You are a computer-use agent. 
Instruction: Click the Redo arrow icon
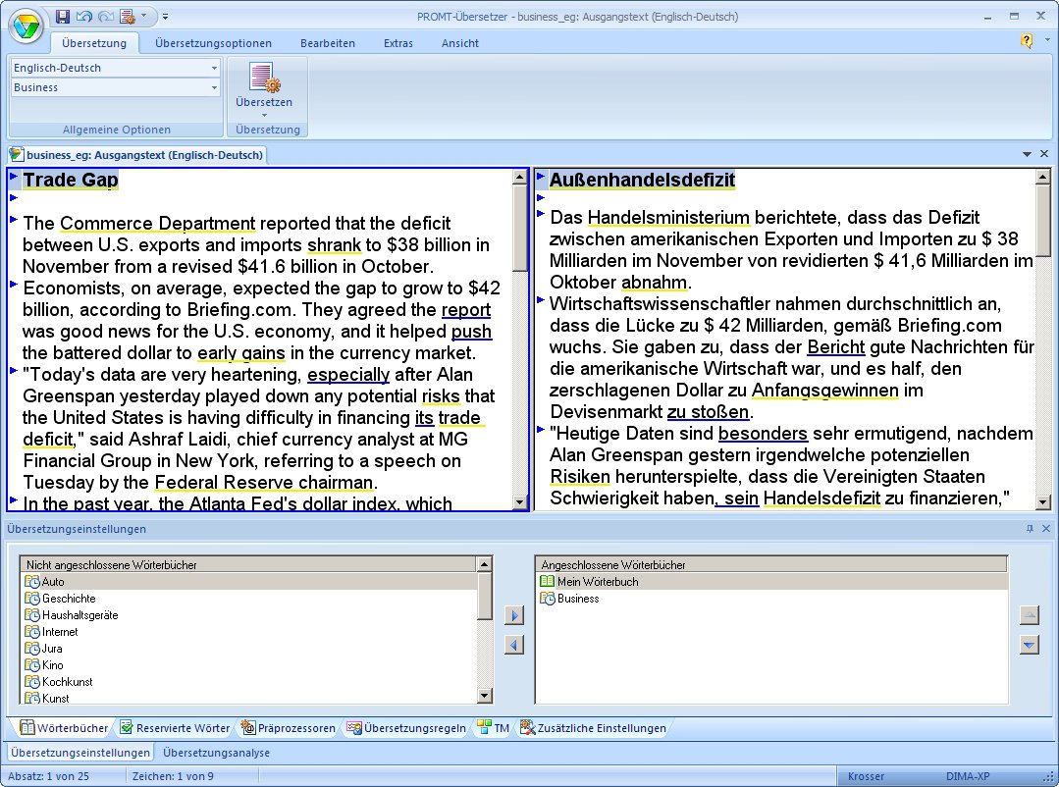(x=106, y=17)
